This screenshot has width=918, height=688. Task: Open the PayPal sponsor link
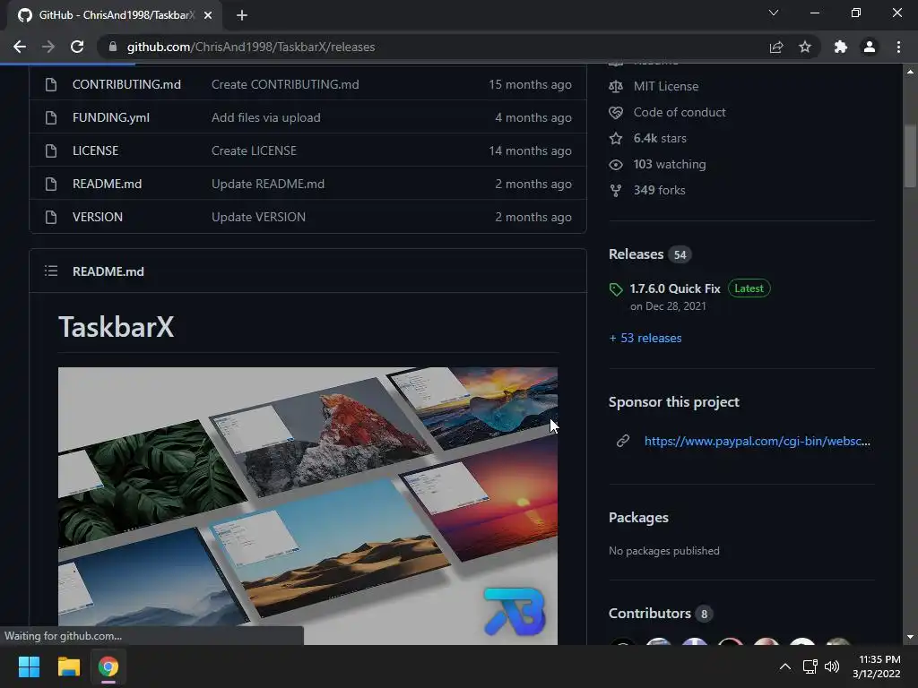(x=757, y=441)
